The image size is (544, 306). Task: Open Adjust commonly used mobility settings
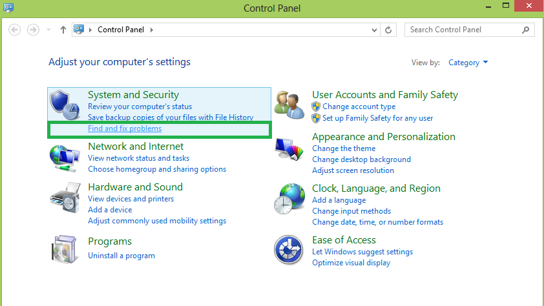coord(157,221)
